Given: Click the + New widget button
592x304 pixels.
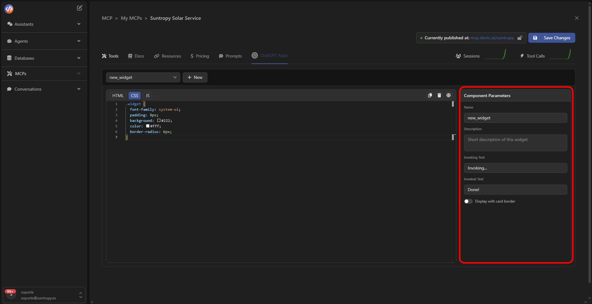Looking at the screenshot, I should tap(195, 77).
